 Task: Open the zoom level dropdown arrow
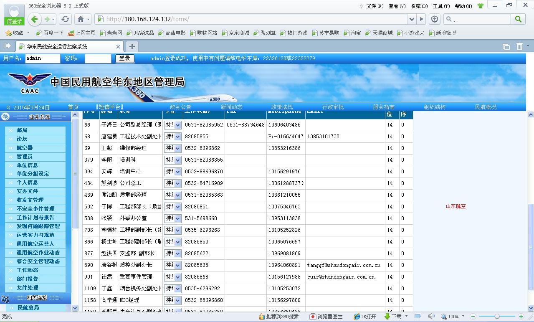463,317
